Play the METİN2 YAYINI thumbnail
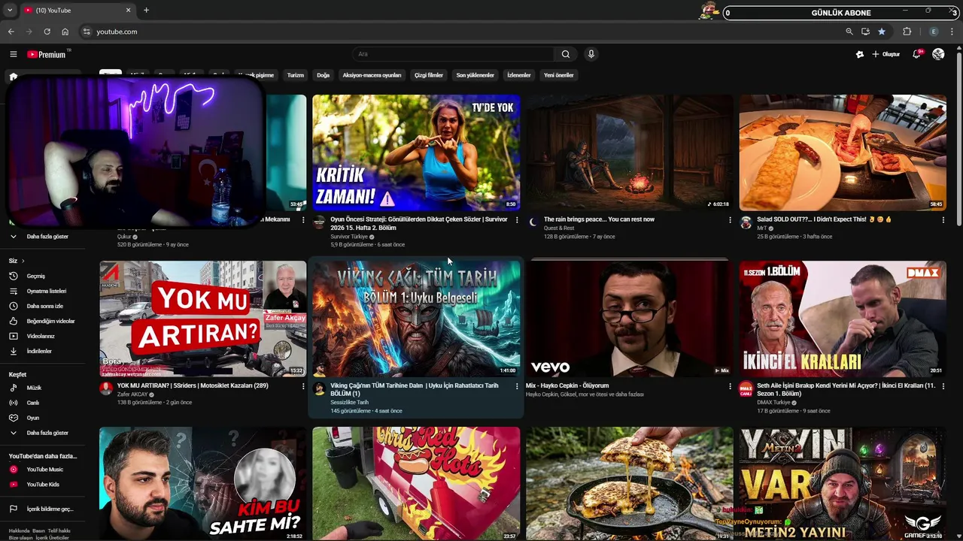 tap(843, 484)
